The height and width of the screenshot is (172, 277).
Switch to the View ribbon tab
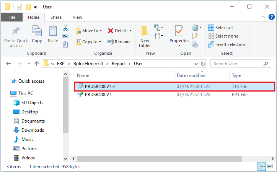pyautogui.click(x=77, y=17)
